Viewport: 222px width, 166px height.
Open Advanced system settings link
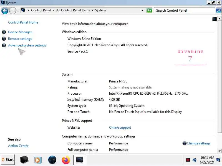click(x=27, y=45)
